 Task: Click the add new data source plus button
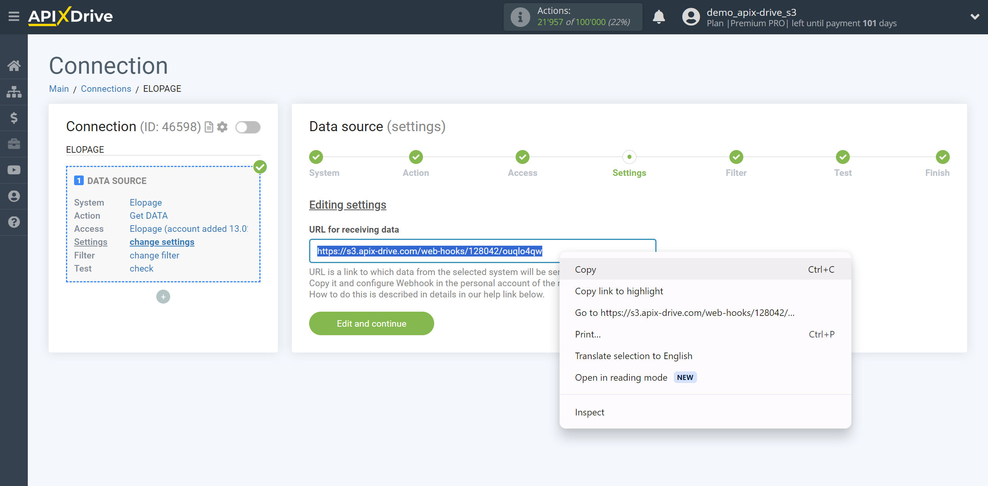(x=163, y=297)
